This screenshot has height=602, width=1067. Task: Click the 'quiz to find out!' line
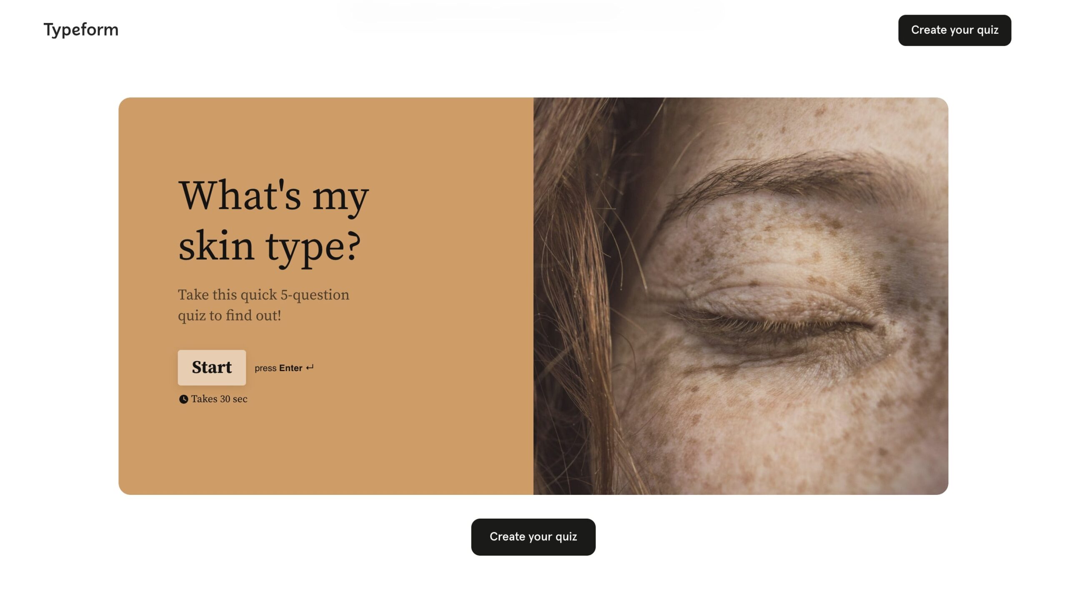230,316
